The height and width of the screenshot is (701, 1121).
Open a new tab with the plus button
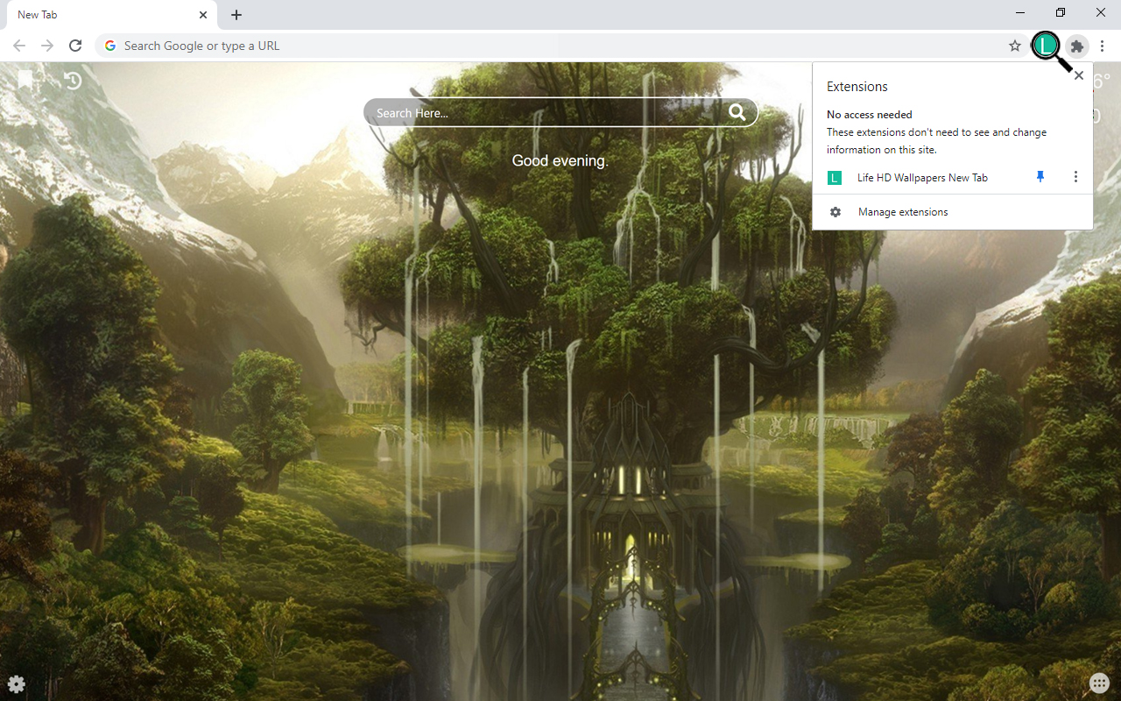tap(236, 15)
